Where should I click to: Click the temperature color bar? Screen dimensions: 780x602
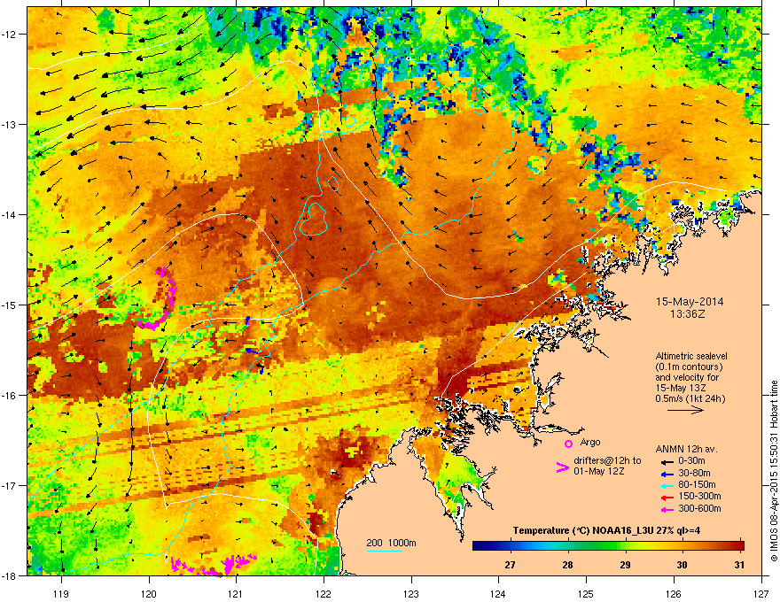tap(608, 546)
